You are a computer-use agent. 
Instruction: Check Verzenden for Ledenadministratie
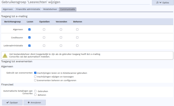point(61,46)
